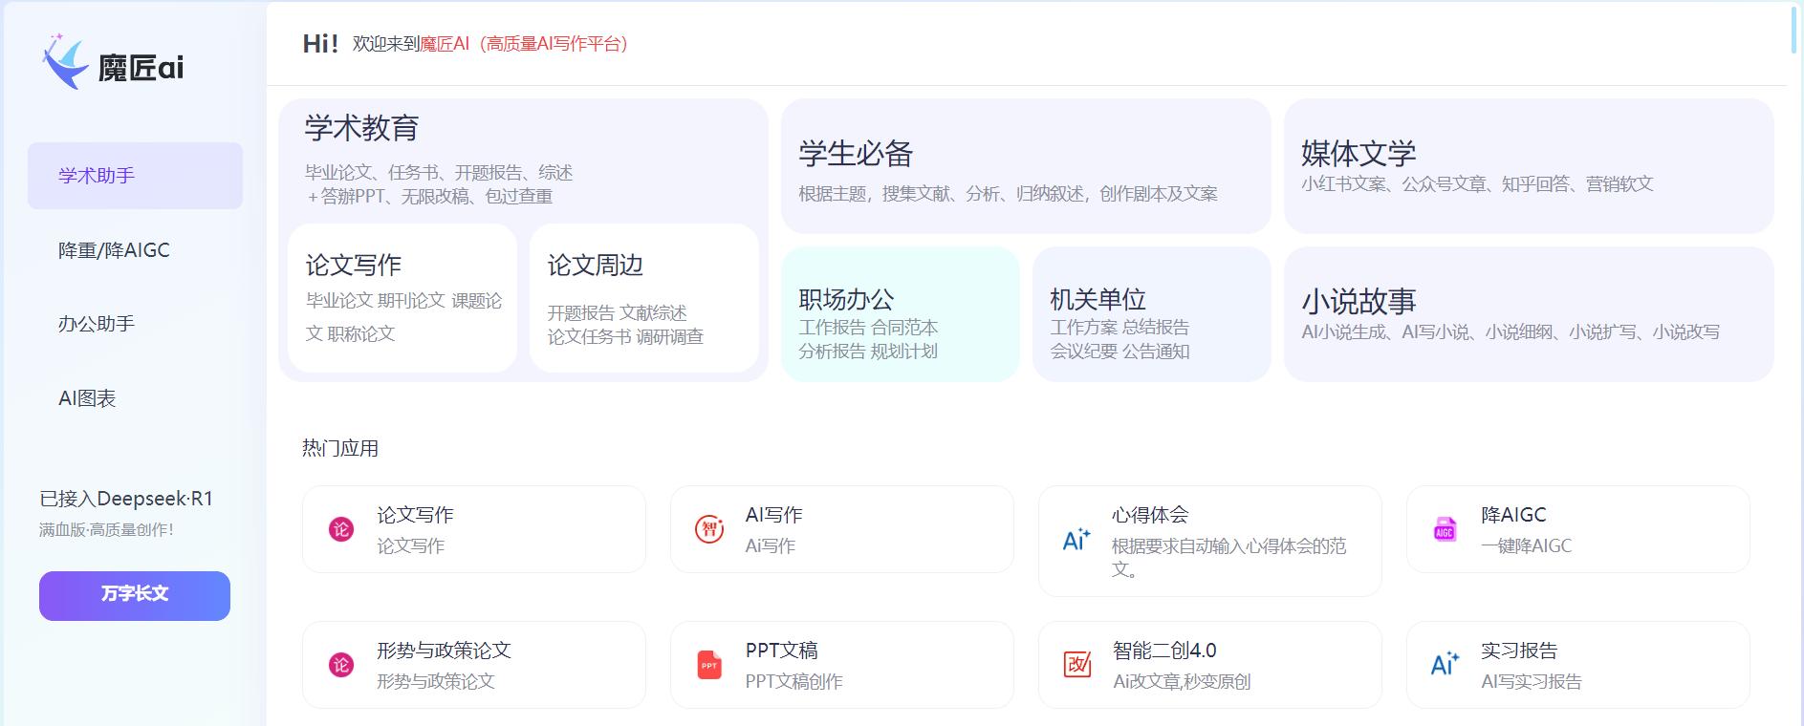Click the pink icon for 形势与政策论文

click(341, 665)
